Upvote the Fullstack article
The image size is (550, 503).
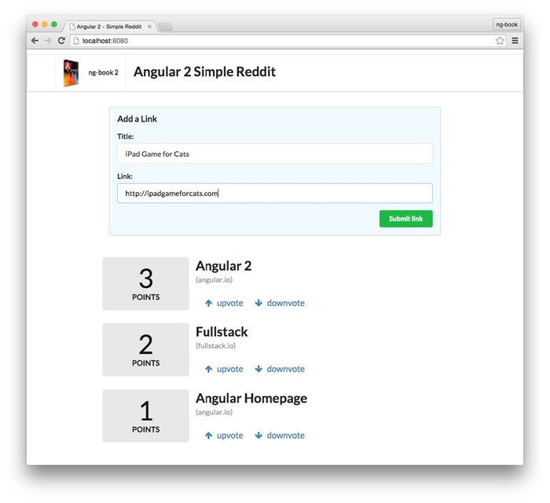[x=224, y=369]
